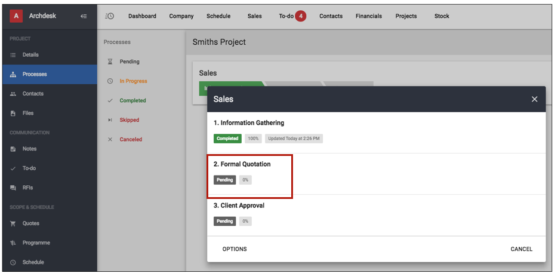Click the To-do checkmark icon in sidebar
The image size is (555, 276).
coord(13,168)
